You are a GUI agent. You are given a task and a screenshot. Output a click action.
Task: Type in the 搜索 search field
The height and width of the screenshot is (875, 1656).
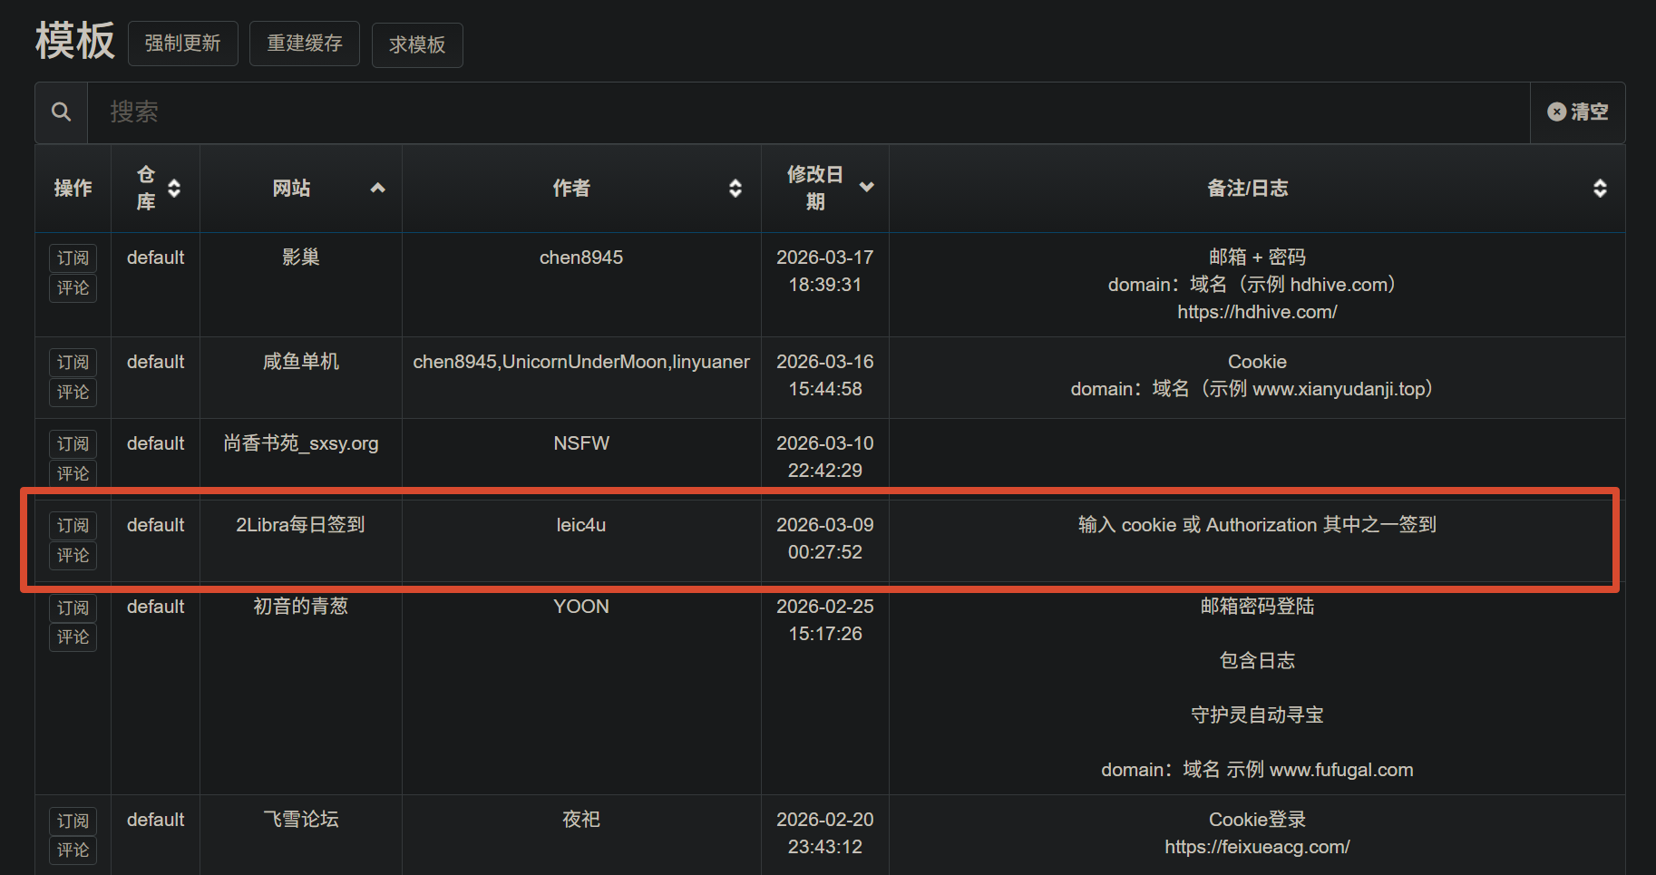[807, 112]
